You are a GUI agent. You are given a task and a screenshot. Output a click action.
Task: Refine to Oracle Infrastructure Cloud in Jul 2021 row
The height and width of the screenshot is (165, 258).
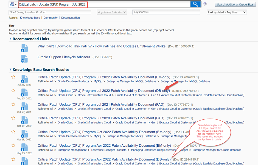click(94, 109)
